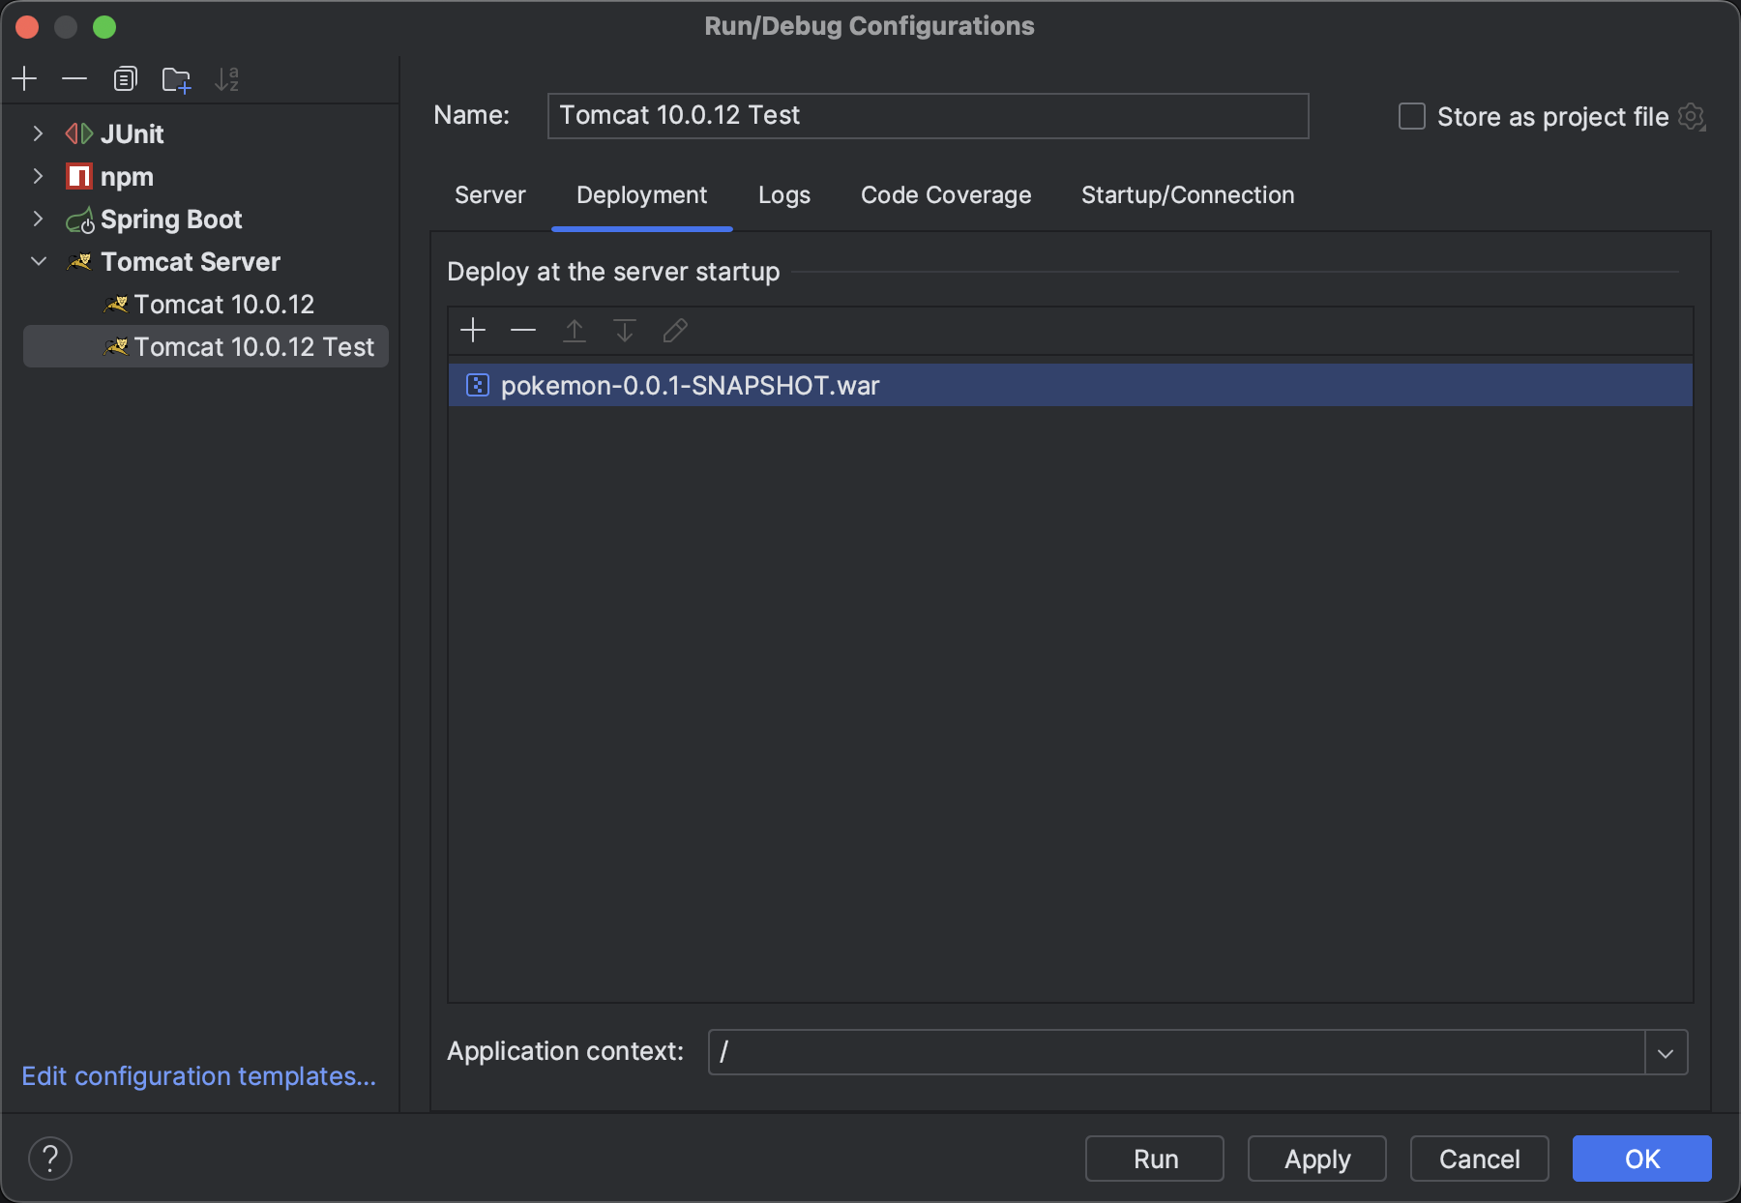Open the Startup/Connection tab

click(1188, 195)
